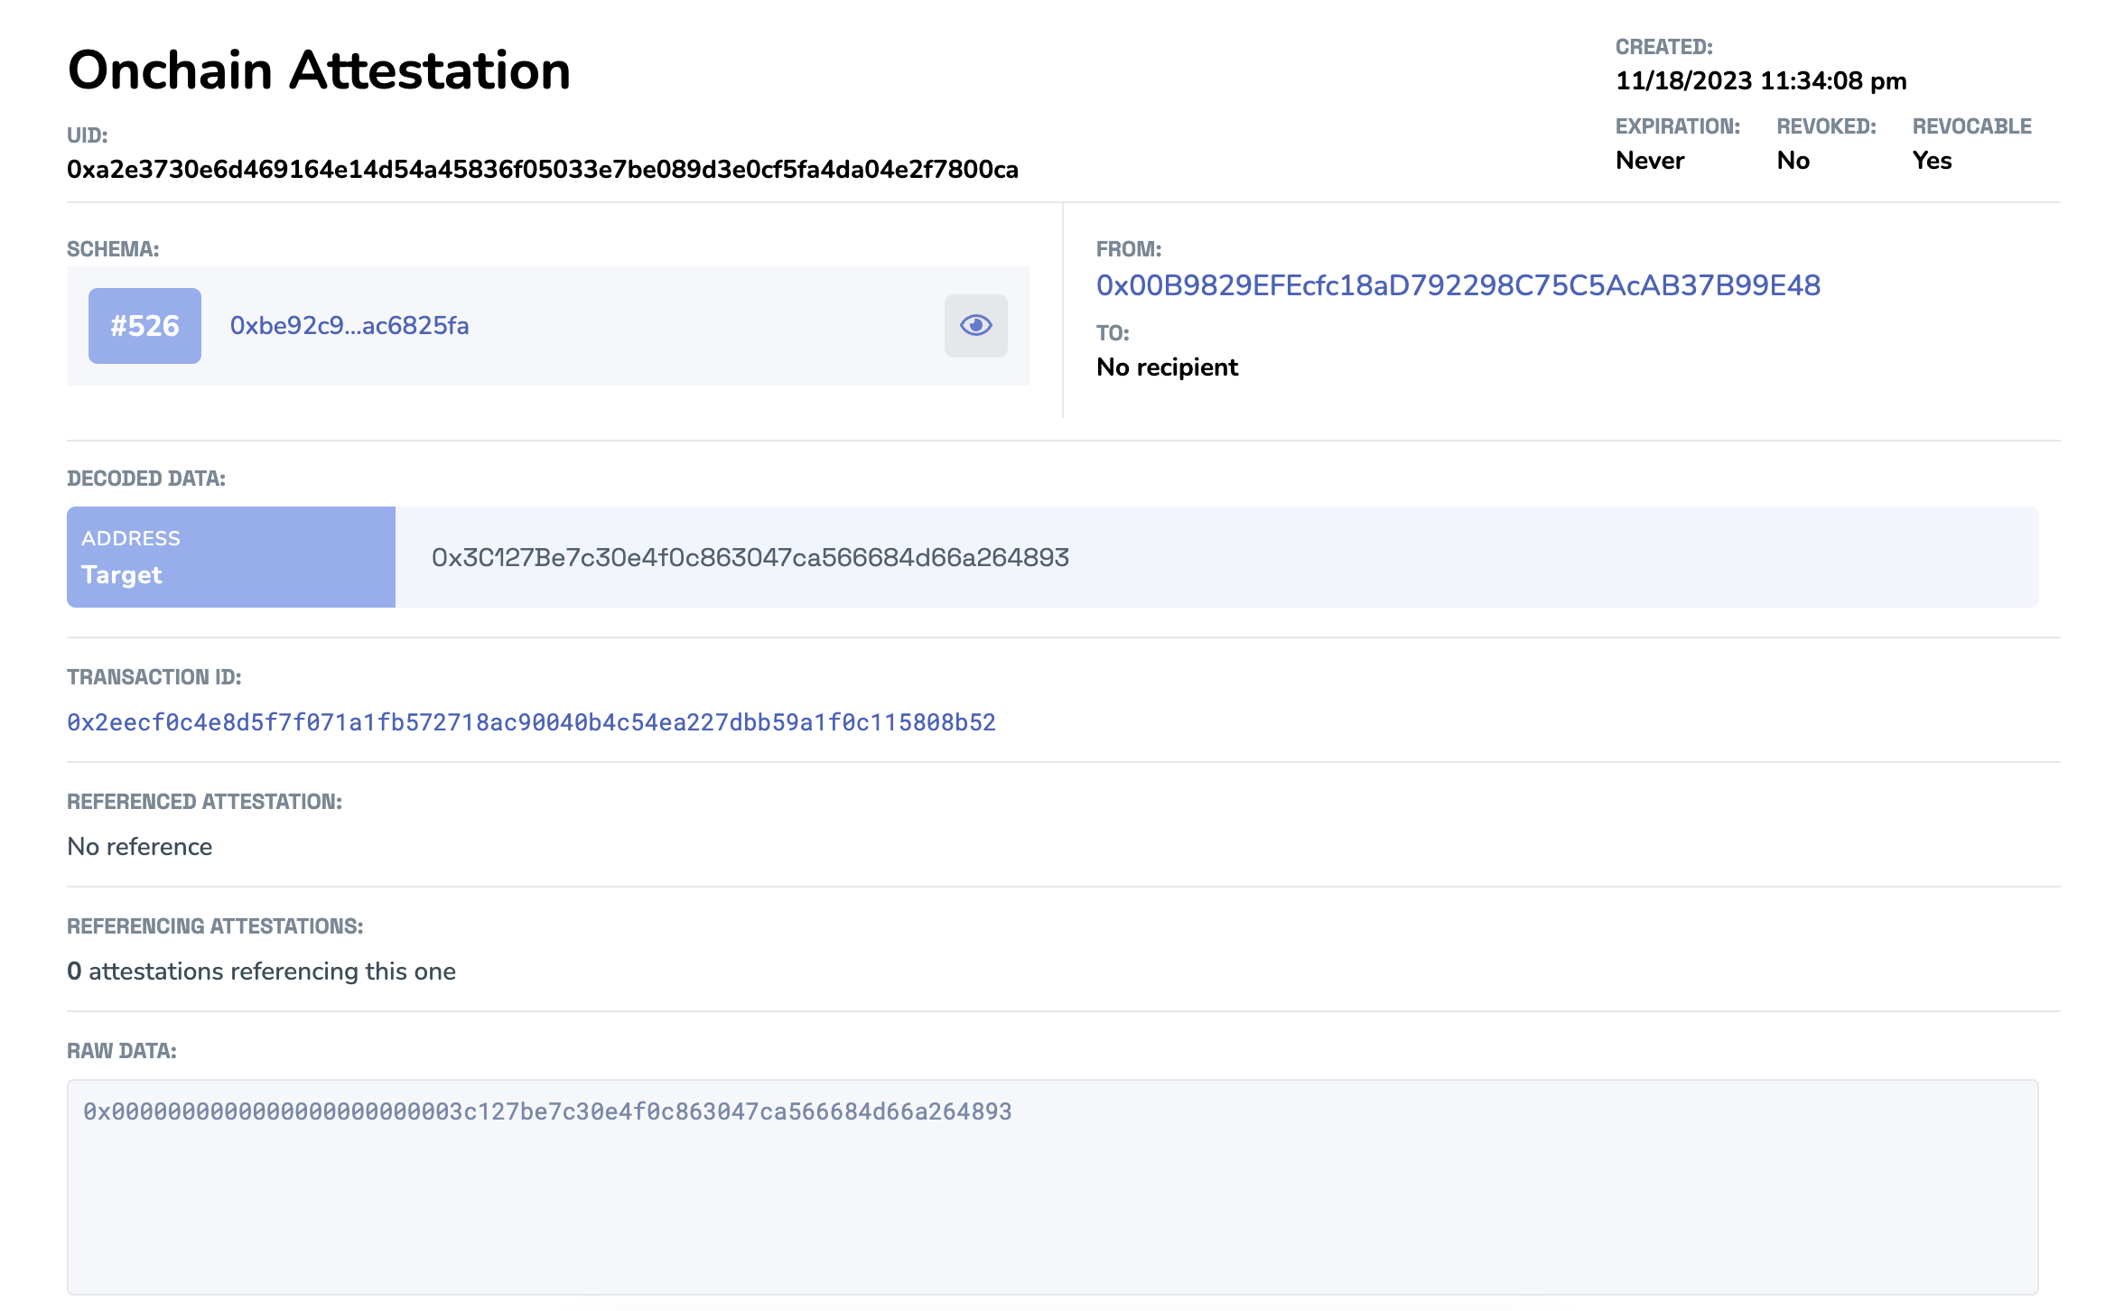The image size is (2124, 1311).
Task: Click the No recipient text
Action: click(1167, 367)
